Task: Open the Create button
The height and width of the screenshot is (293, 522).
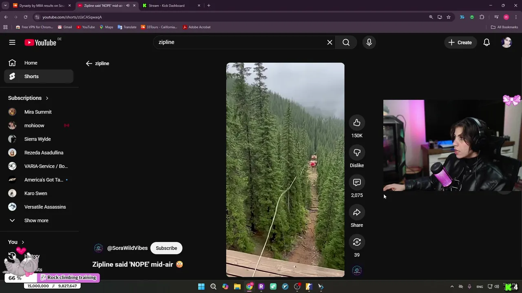Action: pos(460,42)
